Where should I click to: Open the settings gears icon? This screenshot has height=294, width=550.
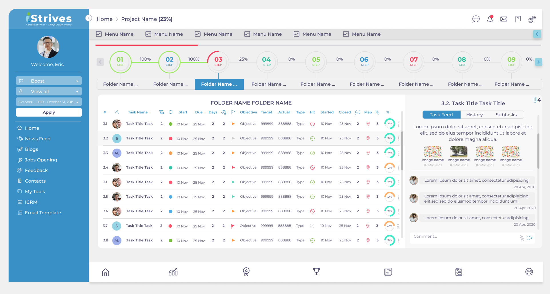tap(532, 19)
